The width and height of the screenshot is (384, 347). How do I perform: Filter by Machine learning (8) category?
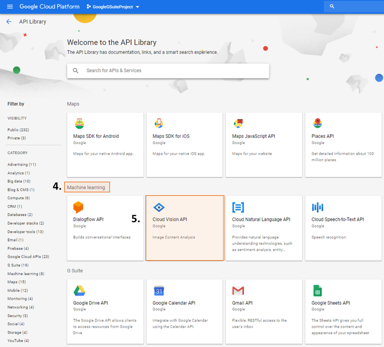pyautogui.click(x=26, y=274)
